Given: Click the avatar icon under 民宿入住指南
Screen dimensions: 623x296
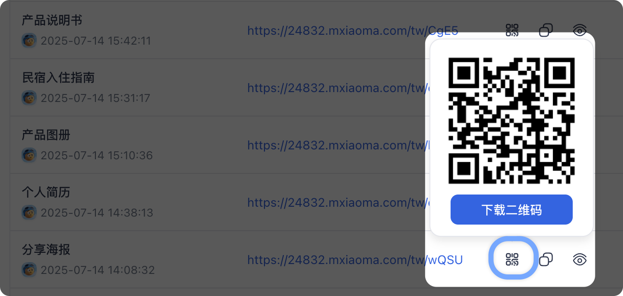Looking at the screenshot, I should click(29, 98).
